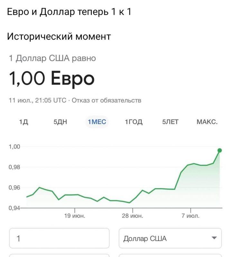Image resolution: width=231 pixels, height=257 pixels.
Task: Select the 1Д time range tab
Action: click(24, 122)
